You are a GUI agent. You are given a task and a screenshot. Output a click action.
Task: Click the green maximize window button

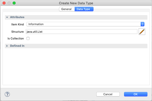point(14,3)
